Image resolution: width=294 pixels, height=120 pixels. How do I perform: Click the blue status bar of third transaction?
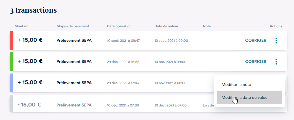pos(12,83)
